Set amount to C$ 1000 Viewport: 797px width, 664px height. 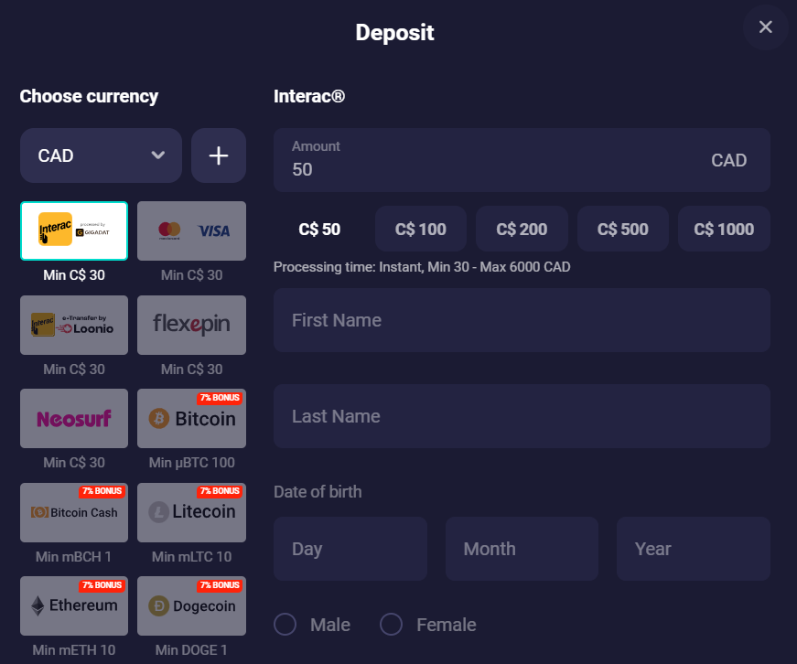pyautogui.click(x=725, y=230)
